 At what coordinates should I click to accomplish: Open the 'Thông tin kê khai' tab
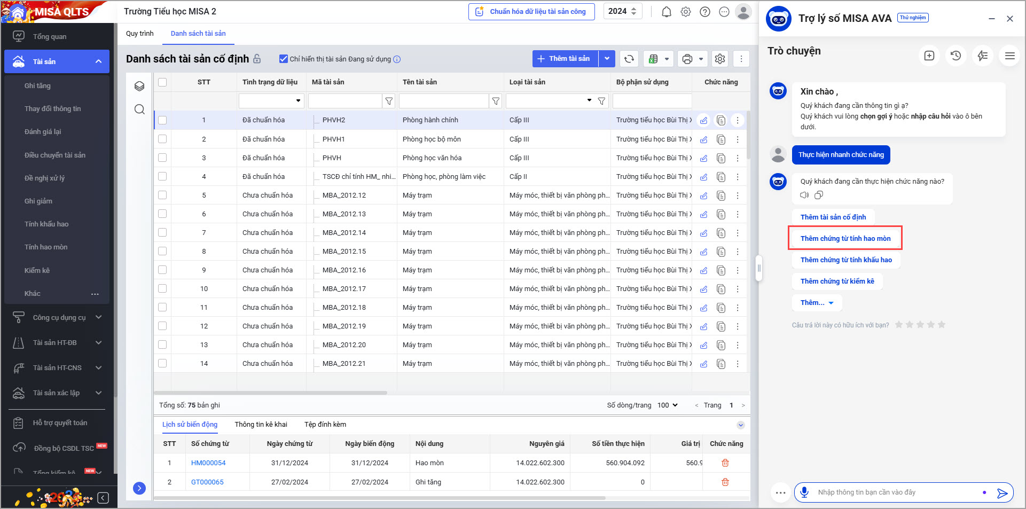coord(261,424)
